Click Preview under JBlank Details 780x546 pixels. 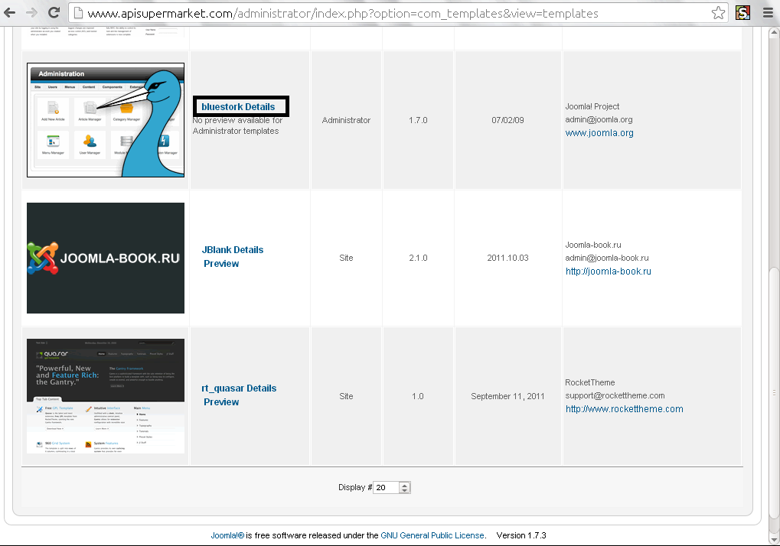[x=221, y=264]
